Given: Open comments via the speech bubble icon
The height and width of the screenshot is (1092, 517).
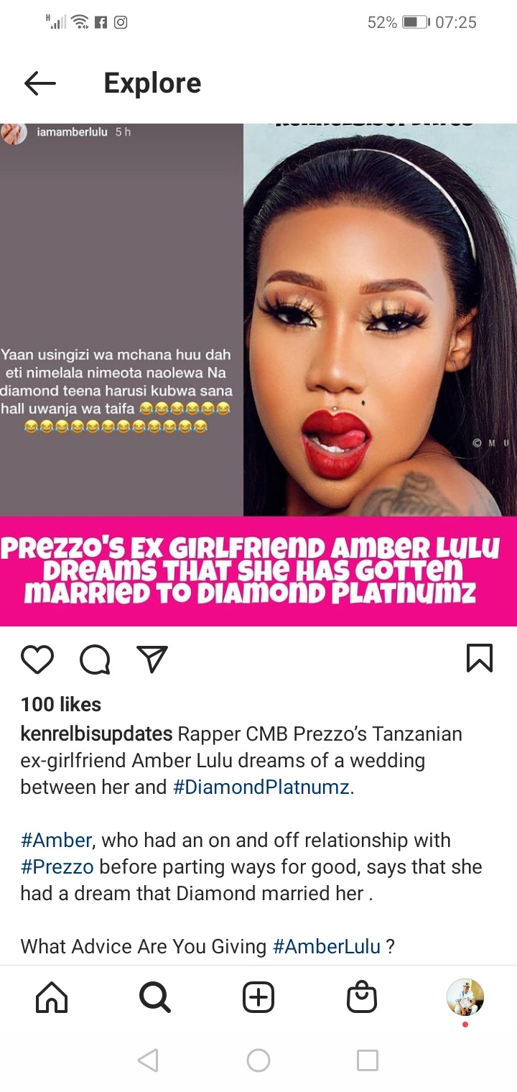Looking at the screenshot, I should click(x=95, y=659).
